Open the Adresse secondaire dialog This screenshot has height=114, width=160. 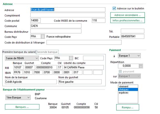tap(127, 15)
